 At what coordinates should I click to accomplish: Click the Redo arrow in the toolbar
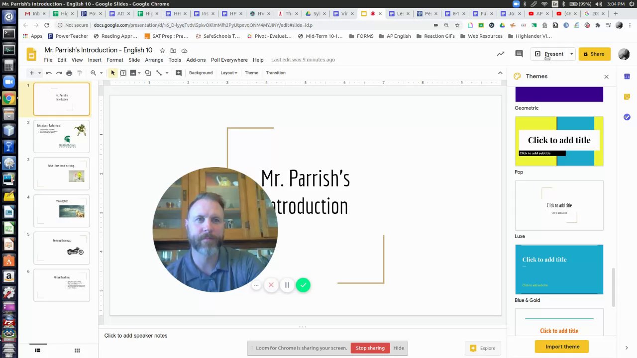tap(59, 73)
